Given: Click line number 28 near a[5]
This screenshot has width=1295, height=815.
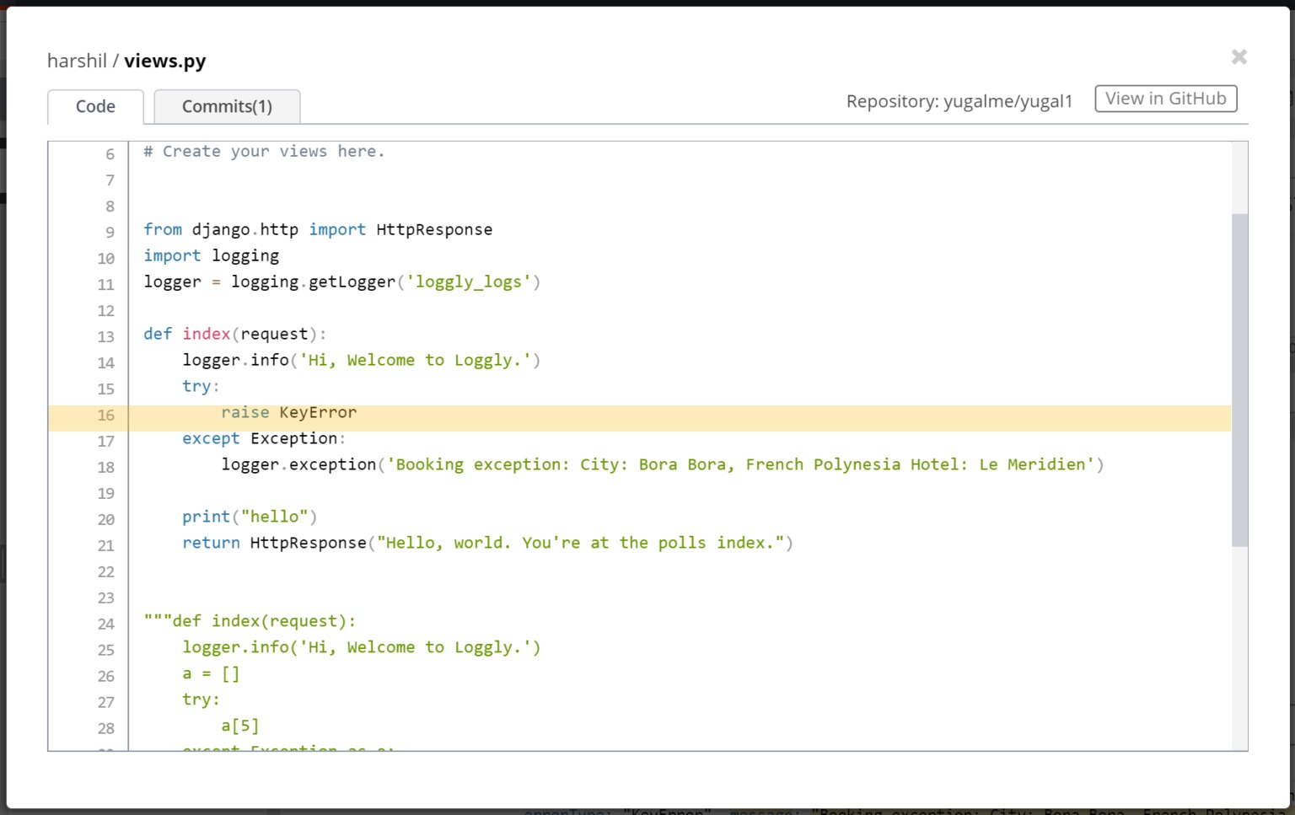Looking at the screenshot, I should click(x=106, y=728).
